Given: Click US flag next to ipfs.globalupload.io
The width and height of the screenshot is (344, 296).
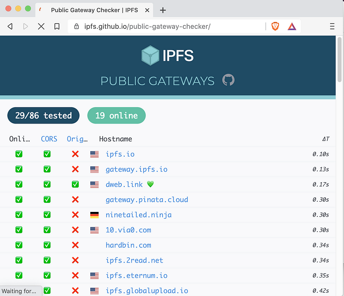Looking at the screenshot, I should click(94, 291).
